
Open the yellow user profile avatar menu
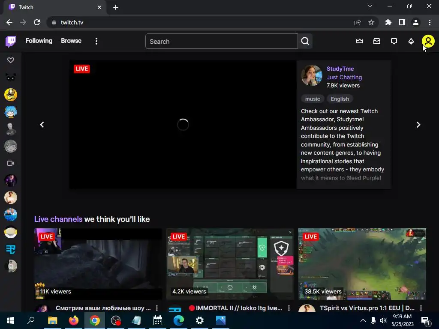tap(428, 42)
